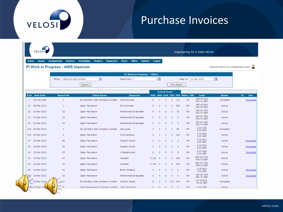Tick the PI checkbox for A Satishkumar's row
The image size is (283, 212).
pyautogui.click(x=242, y=152)
